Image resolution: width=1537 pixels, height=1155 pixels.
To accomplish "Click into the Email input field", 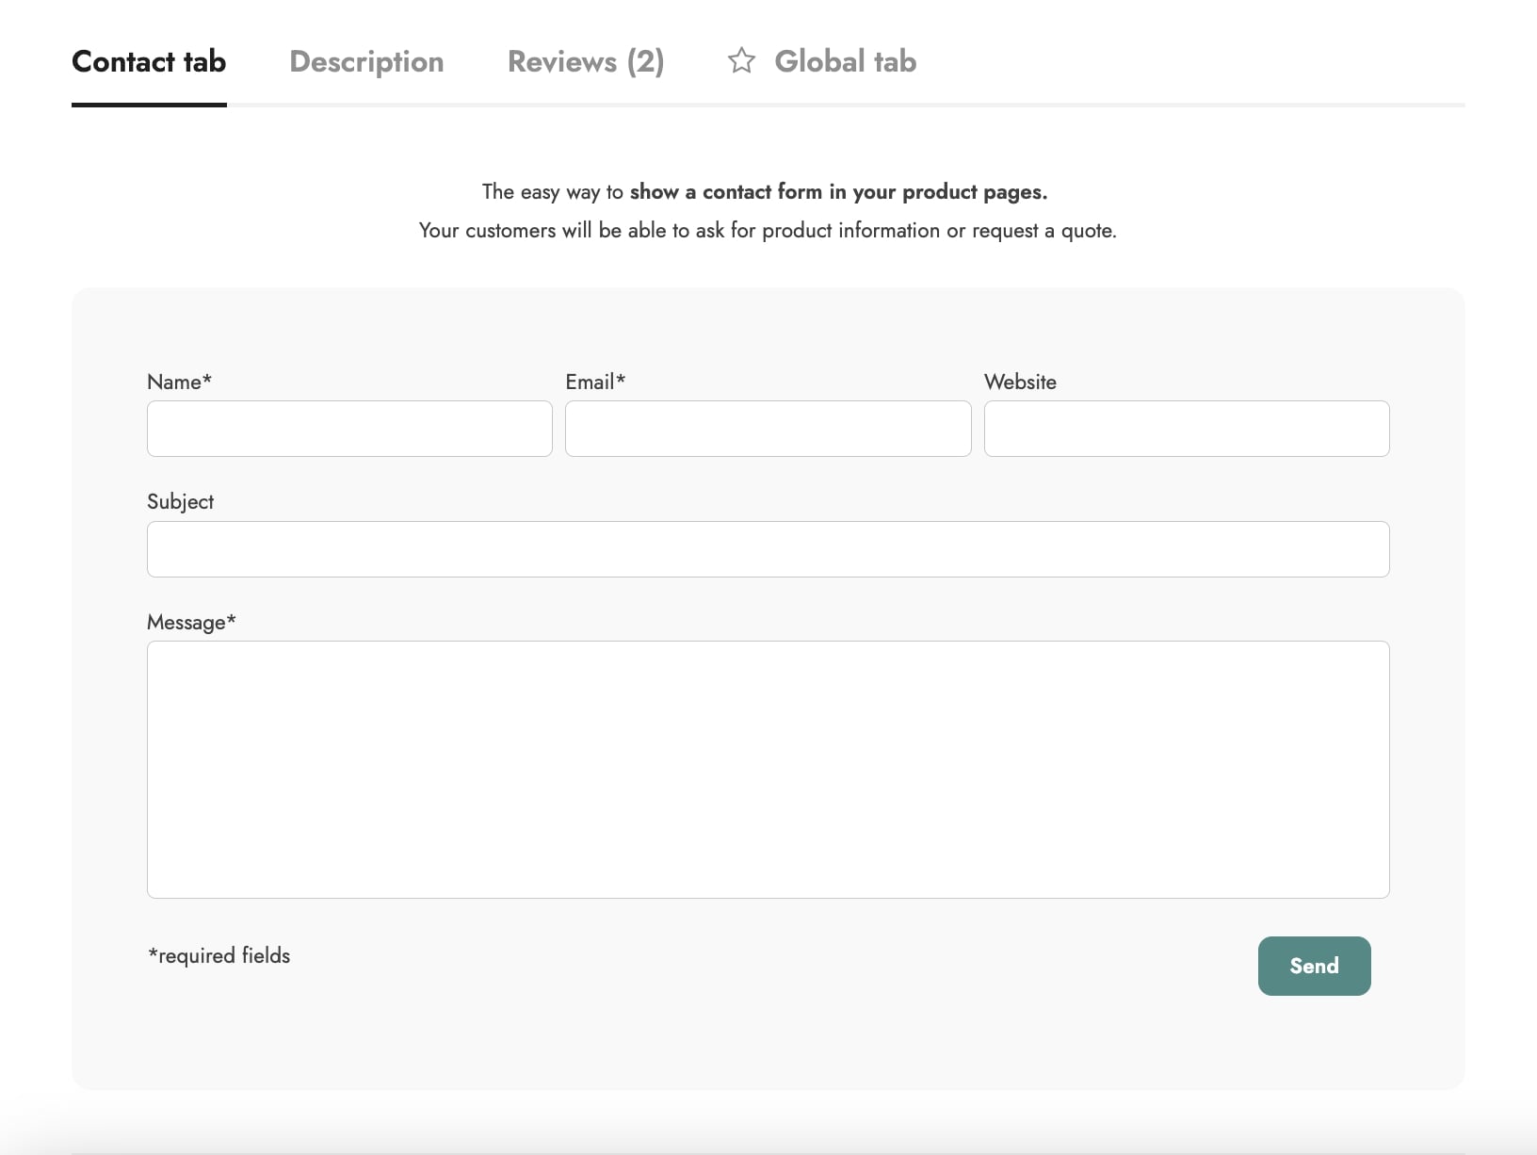I will point(768,429).
